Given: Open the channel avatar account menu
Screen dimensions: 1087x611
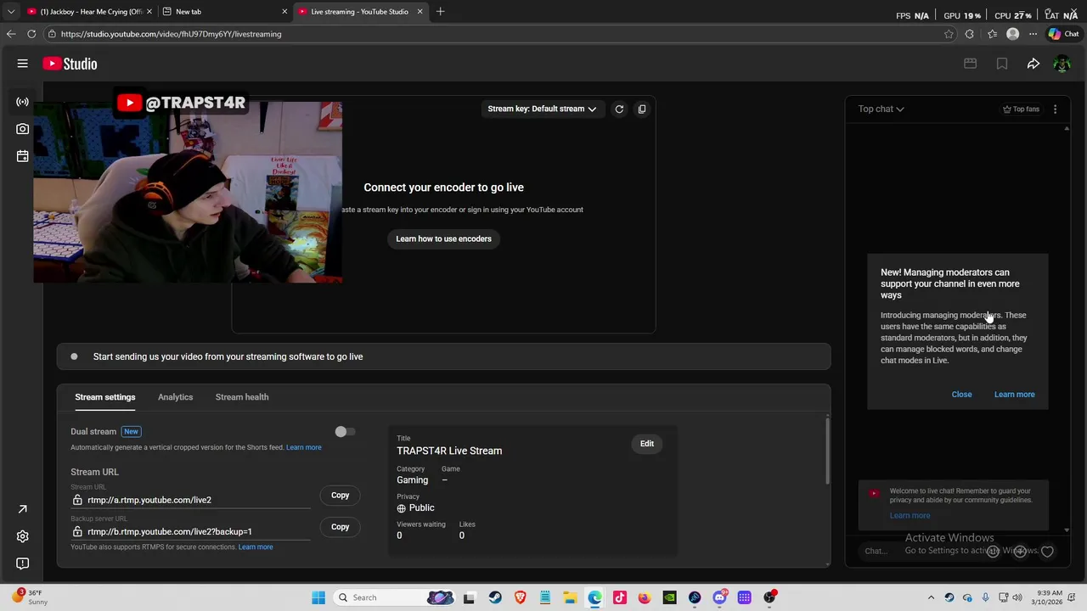Looking at the screenshot, I should pyautogui.click(x=1062, y=64).
